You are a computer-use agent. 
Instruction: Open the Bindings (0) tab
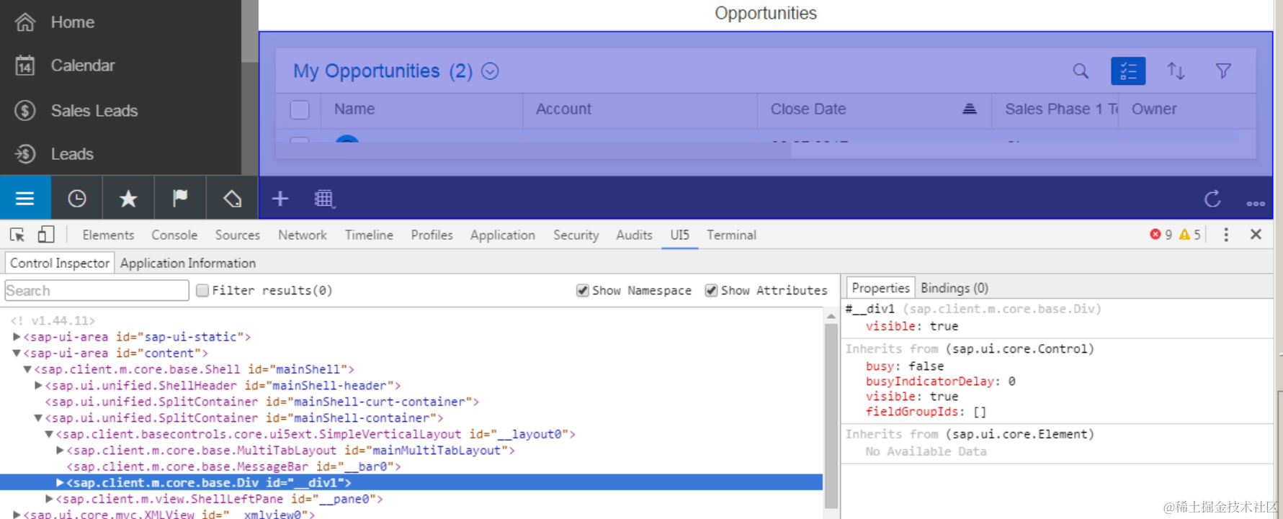pyautogui.click(x=955, y=288)
